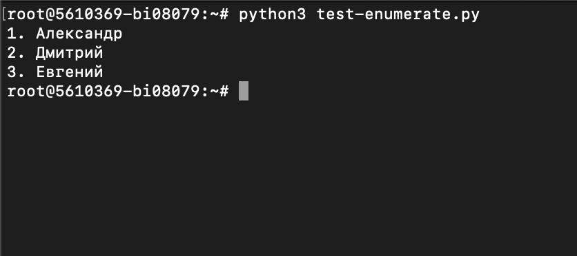This screenshot has height=256, width=577.
Task: Click the tilde in the last prompt
Action: pyautogui.click(x=214, y=92)
